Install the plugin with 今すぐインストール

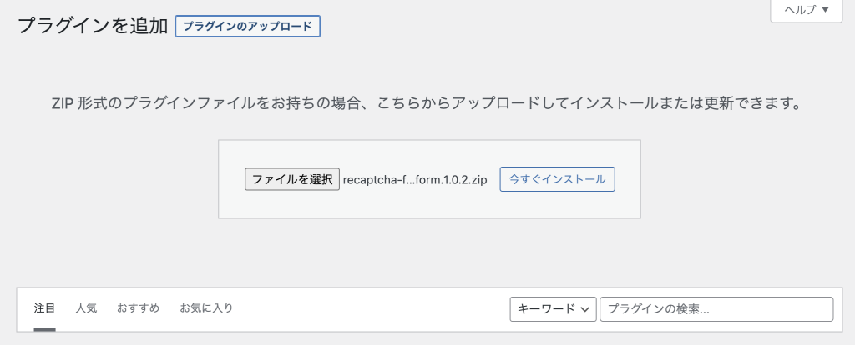click(x=557, y=179)
